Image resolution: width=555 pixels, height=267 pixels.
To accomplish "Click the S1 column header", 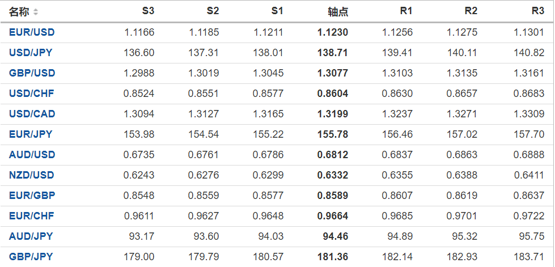I will pos(277,11).
